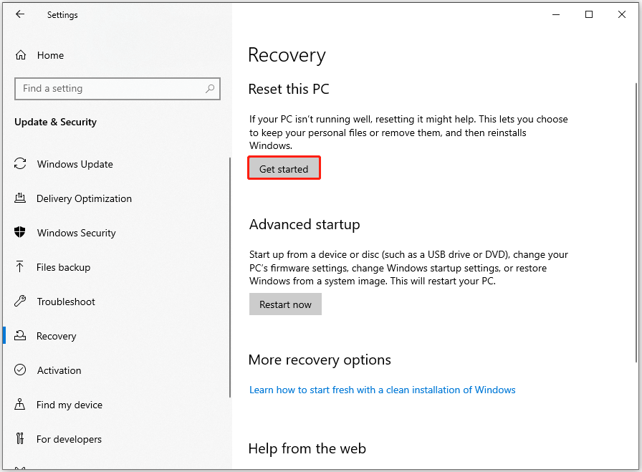Select the Delivery Optimization icon
This screenshot has width=642, height=472.
(21, 198)
